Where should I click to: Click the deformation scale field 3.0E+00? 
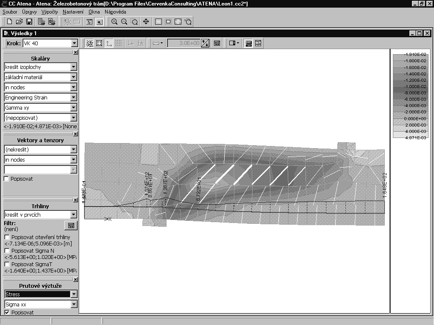(184, 43)
